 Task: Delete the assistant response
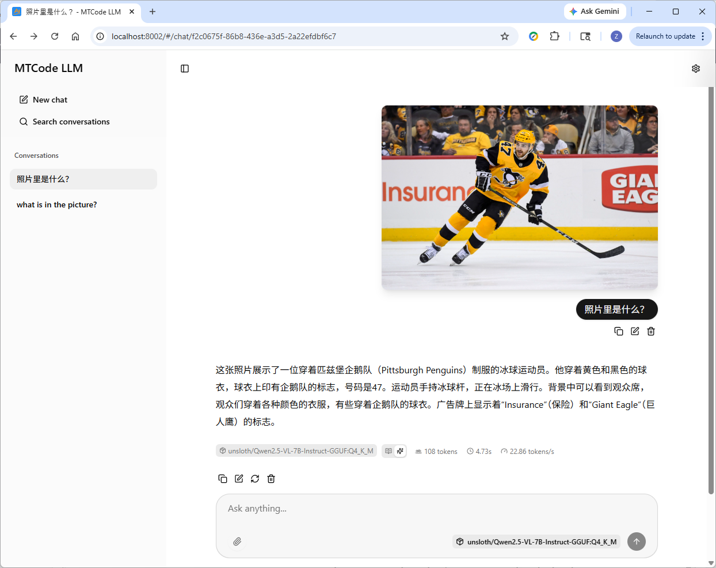[x=271, y=479]
